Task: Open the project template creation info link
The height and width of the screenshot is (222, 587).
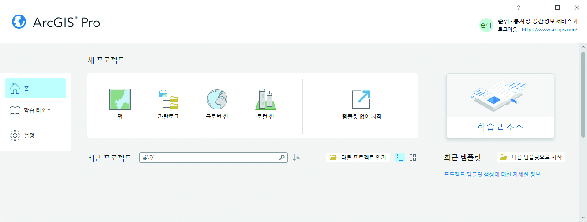Action: (492, 174)
